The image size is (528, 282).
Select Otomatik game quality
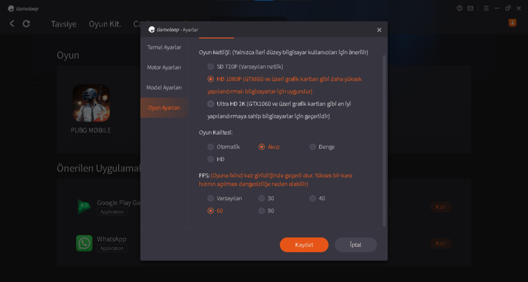pyautogui.click(x=211, y=147)
